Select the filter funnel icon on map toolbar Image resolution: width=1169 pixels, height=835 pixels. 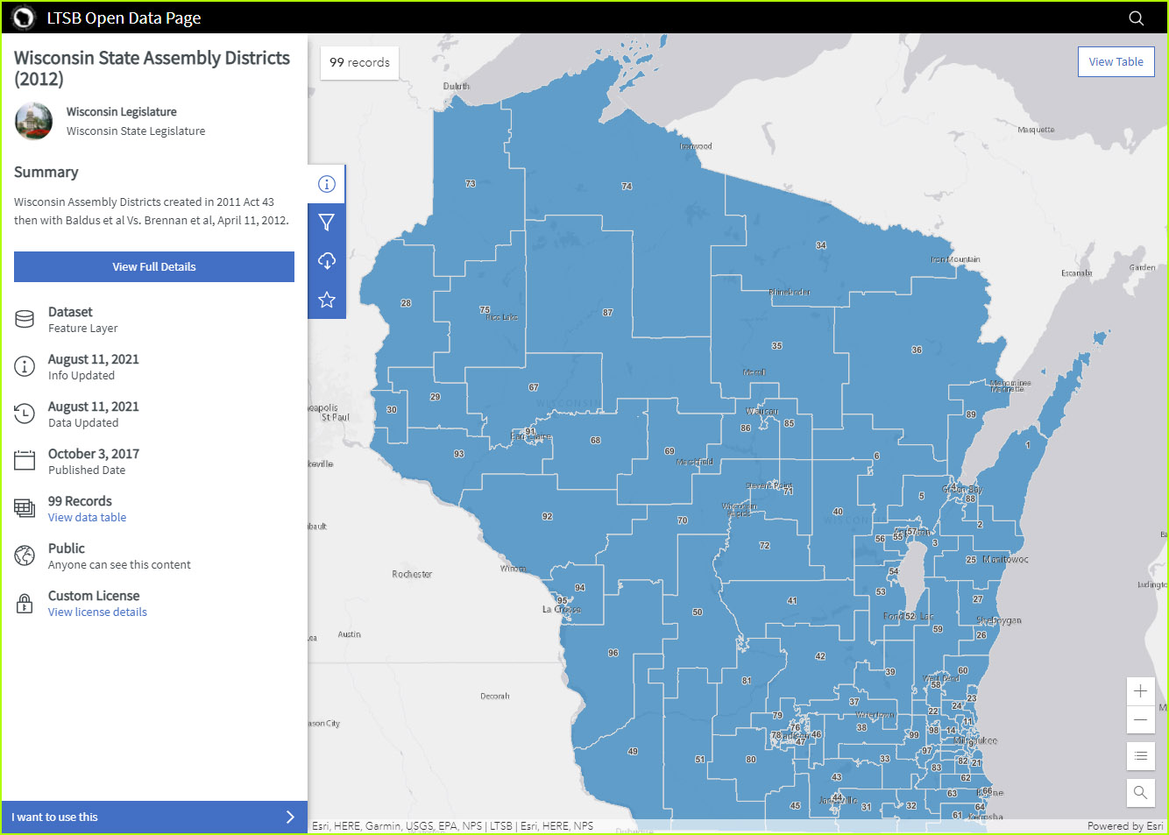(x=326, y=222)
